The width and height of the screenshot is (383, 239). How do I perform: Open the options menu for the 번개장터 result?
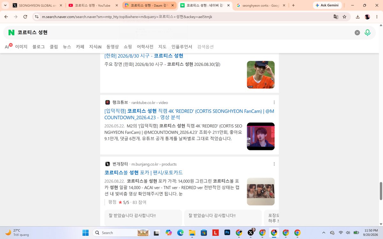pyautogui.click(x=274, y=164)
